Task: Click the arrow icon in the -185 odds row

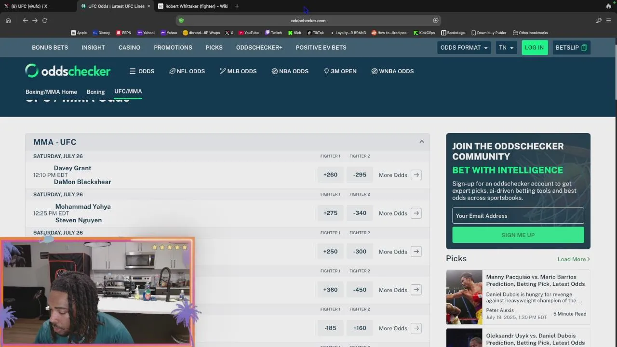Action: 416,328
